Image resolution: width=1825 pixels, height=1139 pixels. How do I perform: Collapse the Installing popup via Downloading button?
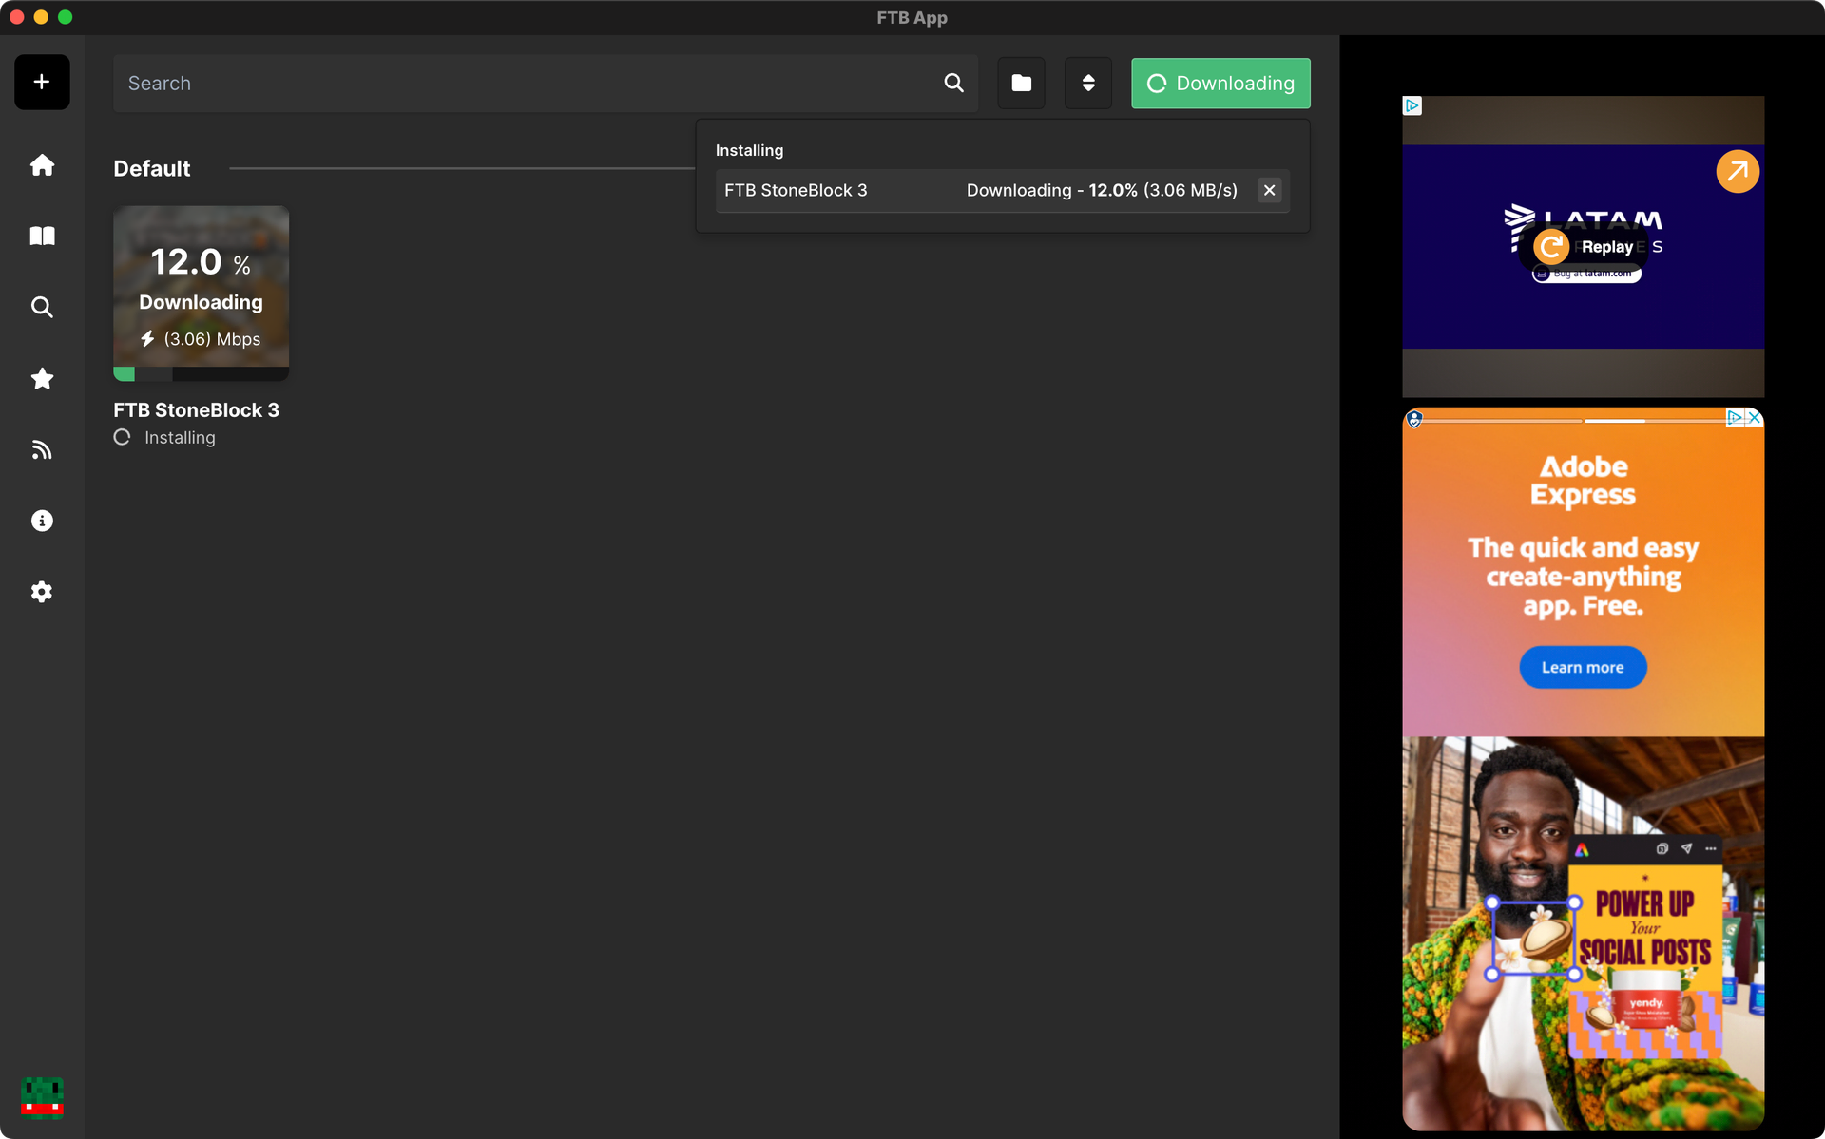(1220, 83)
